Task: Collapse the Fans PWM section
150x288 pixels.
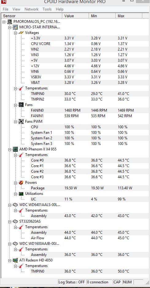Action: click(x=16, y=121)
